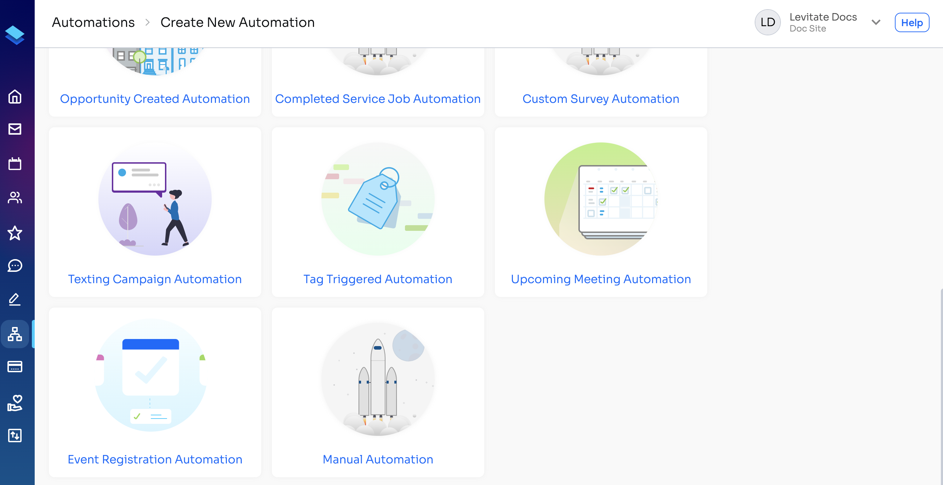Click the Levitate logo icon
The width and height of the screenshot is (943, 485).
15,35
